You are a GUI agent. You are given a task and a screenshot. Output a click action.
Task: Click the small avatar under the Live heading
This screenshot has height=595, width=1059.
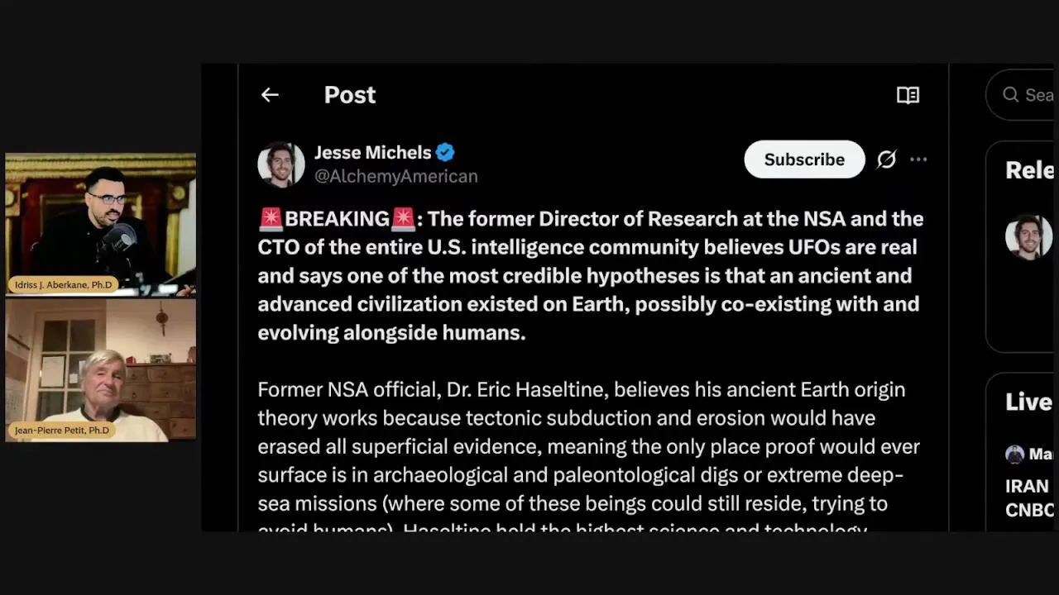tap(1014, 455)
